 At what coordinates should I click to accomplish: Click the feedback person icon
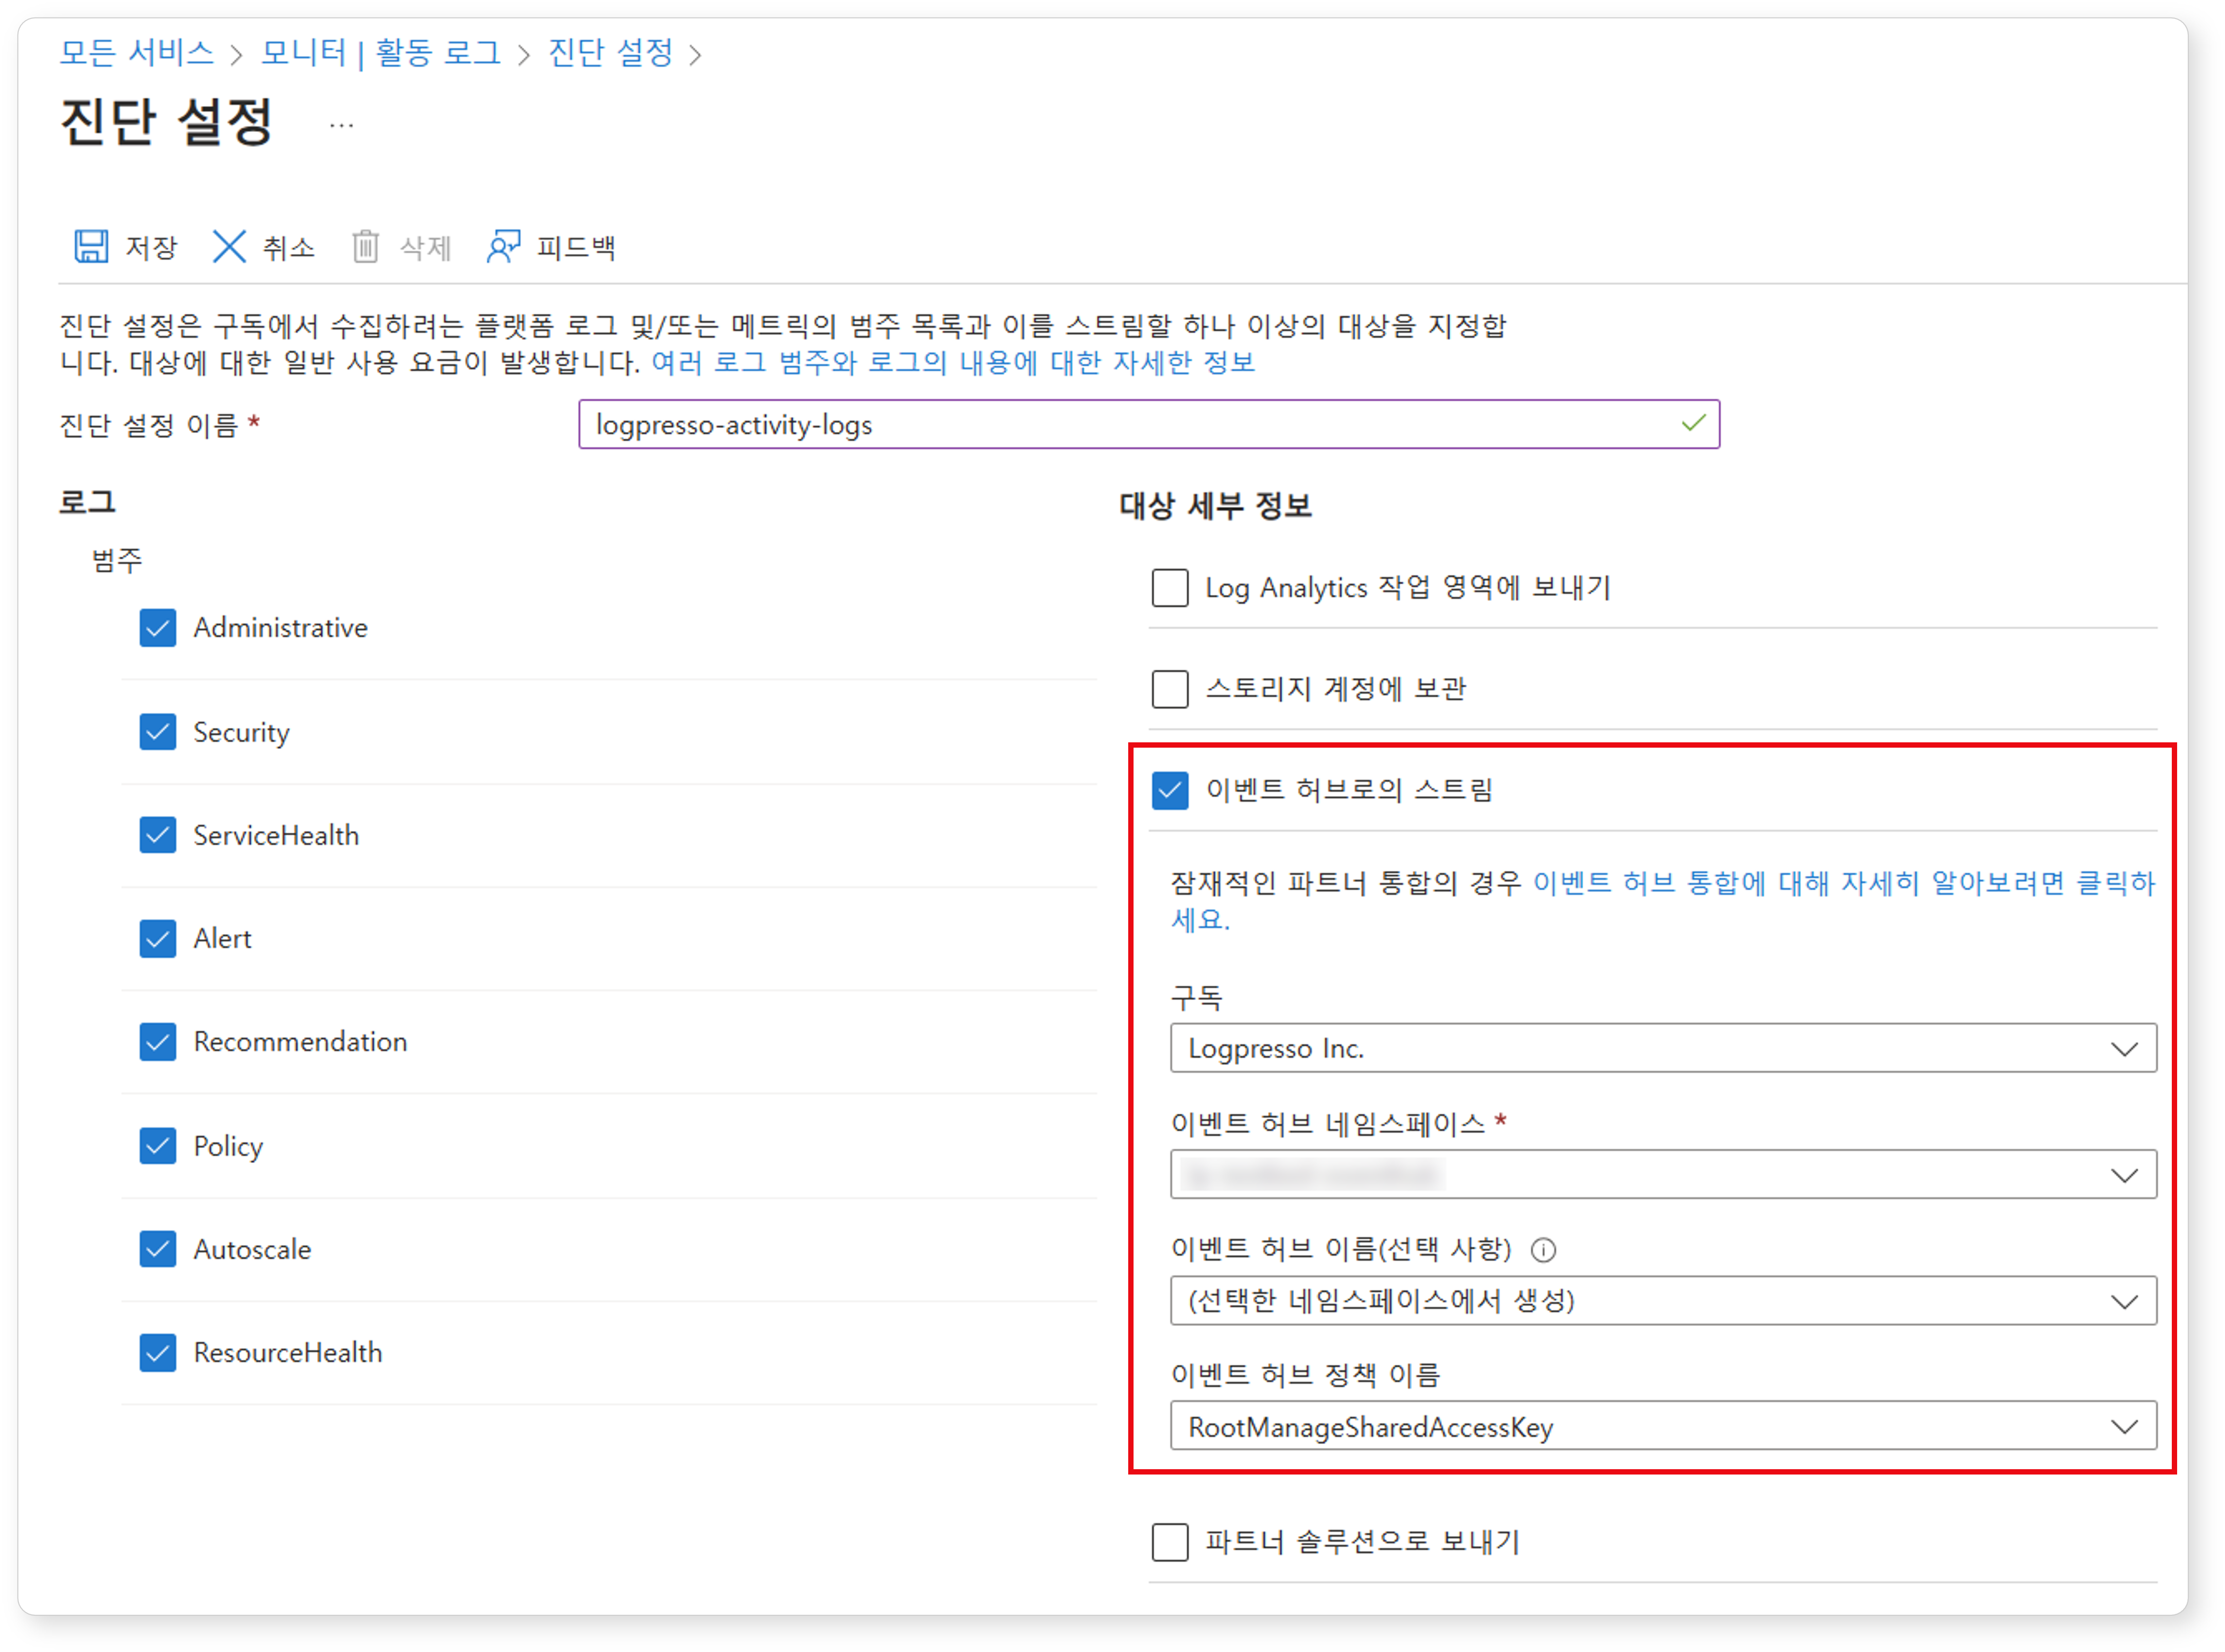(x=503, y=246)
